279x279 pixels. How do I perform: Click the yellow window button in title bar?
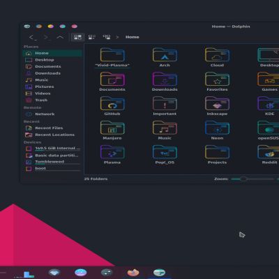click(51, 27)
